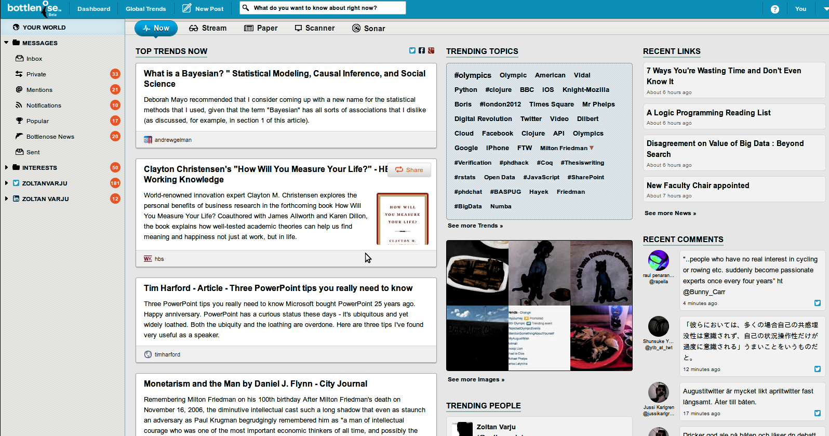829x436 pixels.
Task: Open Tim Harford PowerPoint tips article
Action: click(278, 288)
